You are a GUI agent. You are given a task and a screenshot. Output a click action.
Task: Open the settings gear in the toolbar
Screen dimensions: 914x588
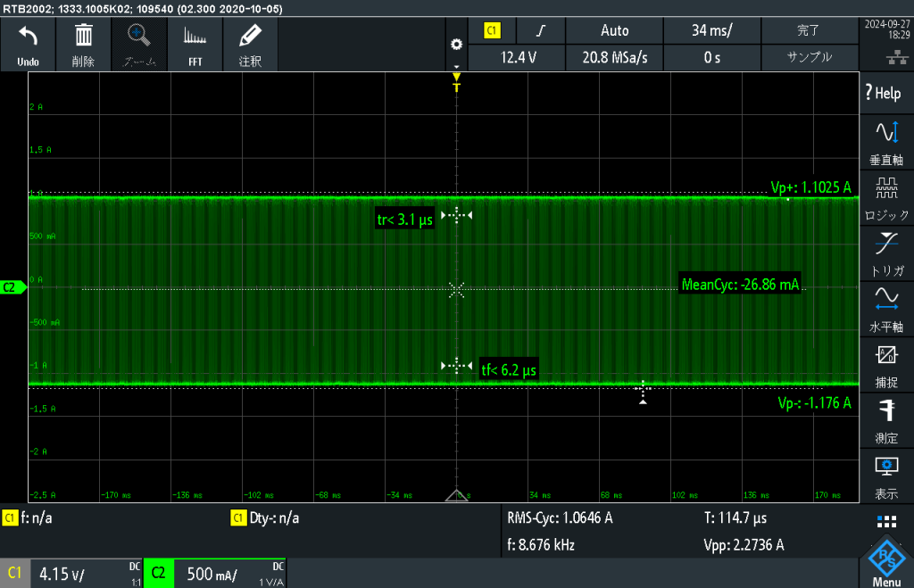457,45
